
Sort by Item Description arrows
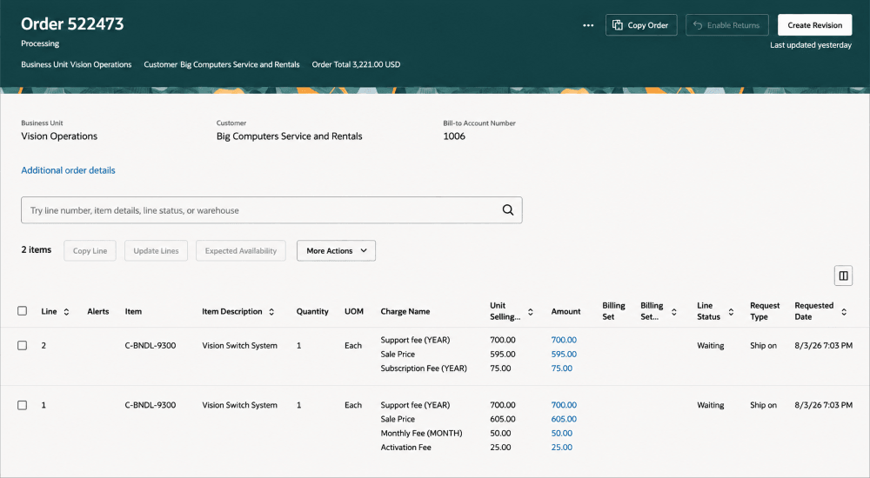271,312
